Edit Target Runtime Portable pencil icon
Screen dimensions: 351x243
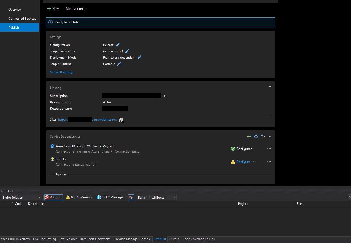click(x=119, y=64)
